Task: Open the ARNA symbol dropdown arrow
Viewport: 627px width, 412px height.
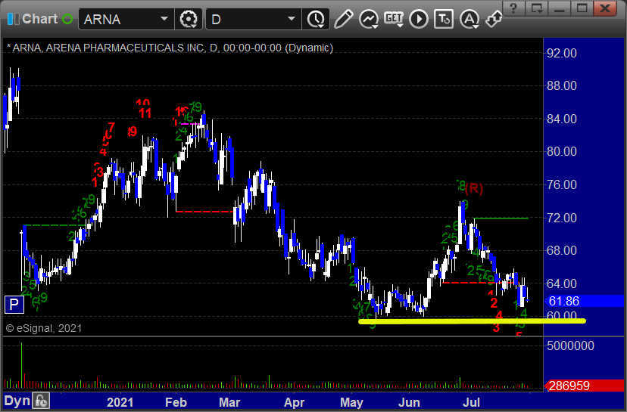Action: [164, 19]
